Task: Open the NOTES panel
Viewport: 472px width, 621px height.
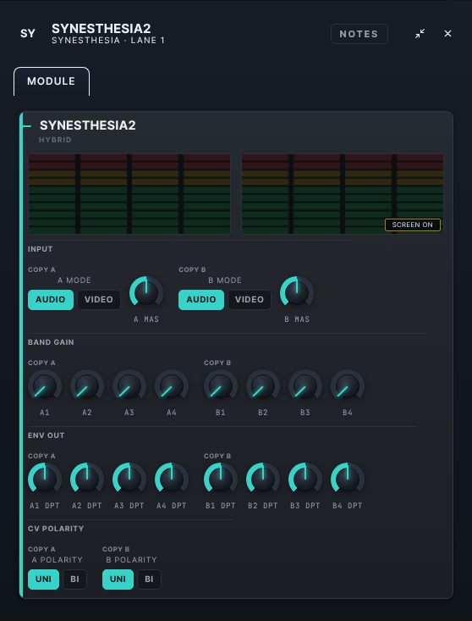Action: 359,34
